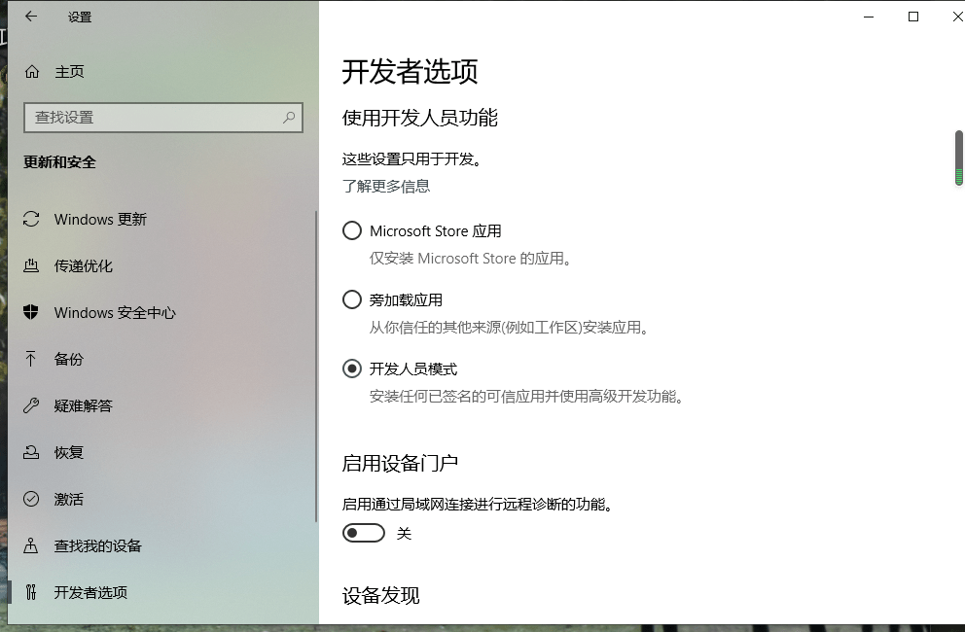Go to 传递优化 settings
The height and width of the screenshot is (632, 965).
(161, 265)
